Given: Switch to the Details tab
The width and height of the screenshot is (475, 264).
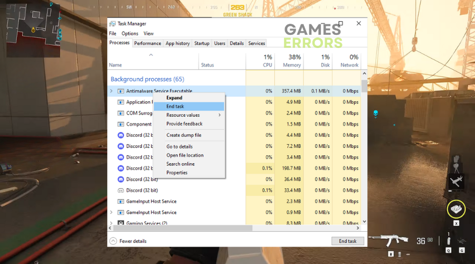Looking at the screenshot, I should coord(236,43).
